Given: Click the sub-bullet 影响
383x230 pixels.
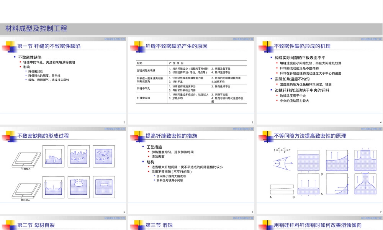Looking at the screenshot, I should (26, 67).
